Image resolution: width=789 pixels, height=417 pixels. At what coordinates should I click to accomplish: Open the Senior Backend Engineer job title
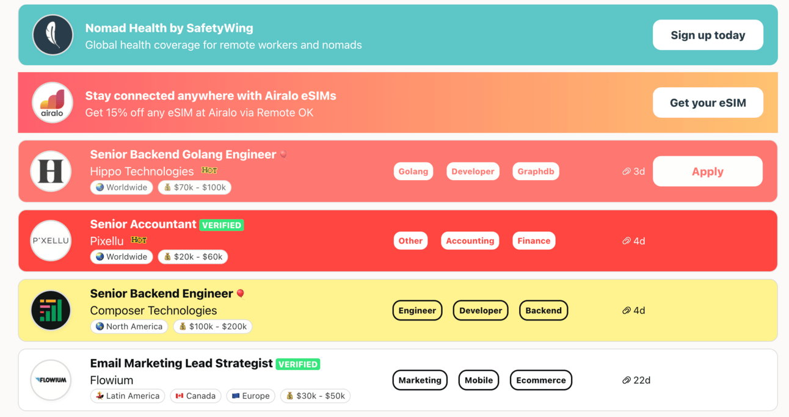click(162, 294)
